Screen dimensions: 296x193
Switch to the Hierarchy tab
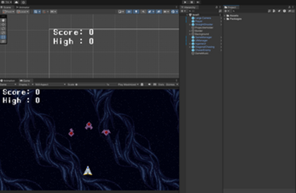[x=189, y=7]
